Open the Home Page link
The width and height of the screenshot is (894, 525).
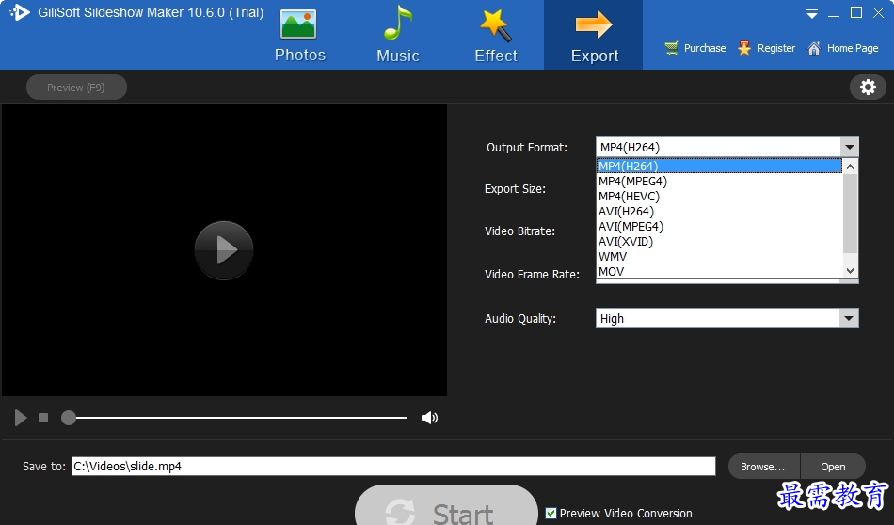[843, 48]
